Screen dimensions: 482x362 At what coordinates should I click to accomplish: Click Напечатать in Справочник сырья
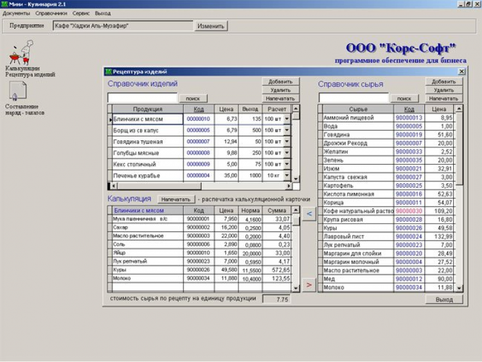[x=444, y=99]
